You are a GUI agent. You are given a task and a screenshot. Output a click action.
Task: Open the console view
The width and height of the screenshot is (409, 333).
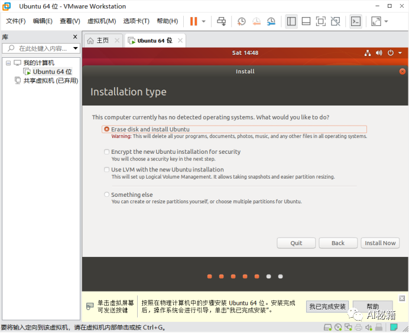click(x=356, y=21)
